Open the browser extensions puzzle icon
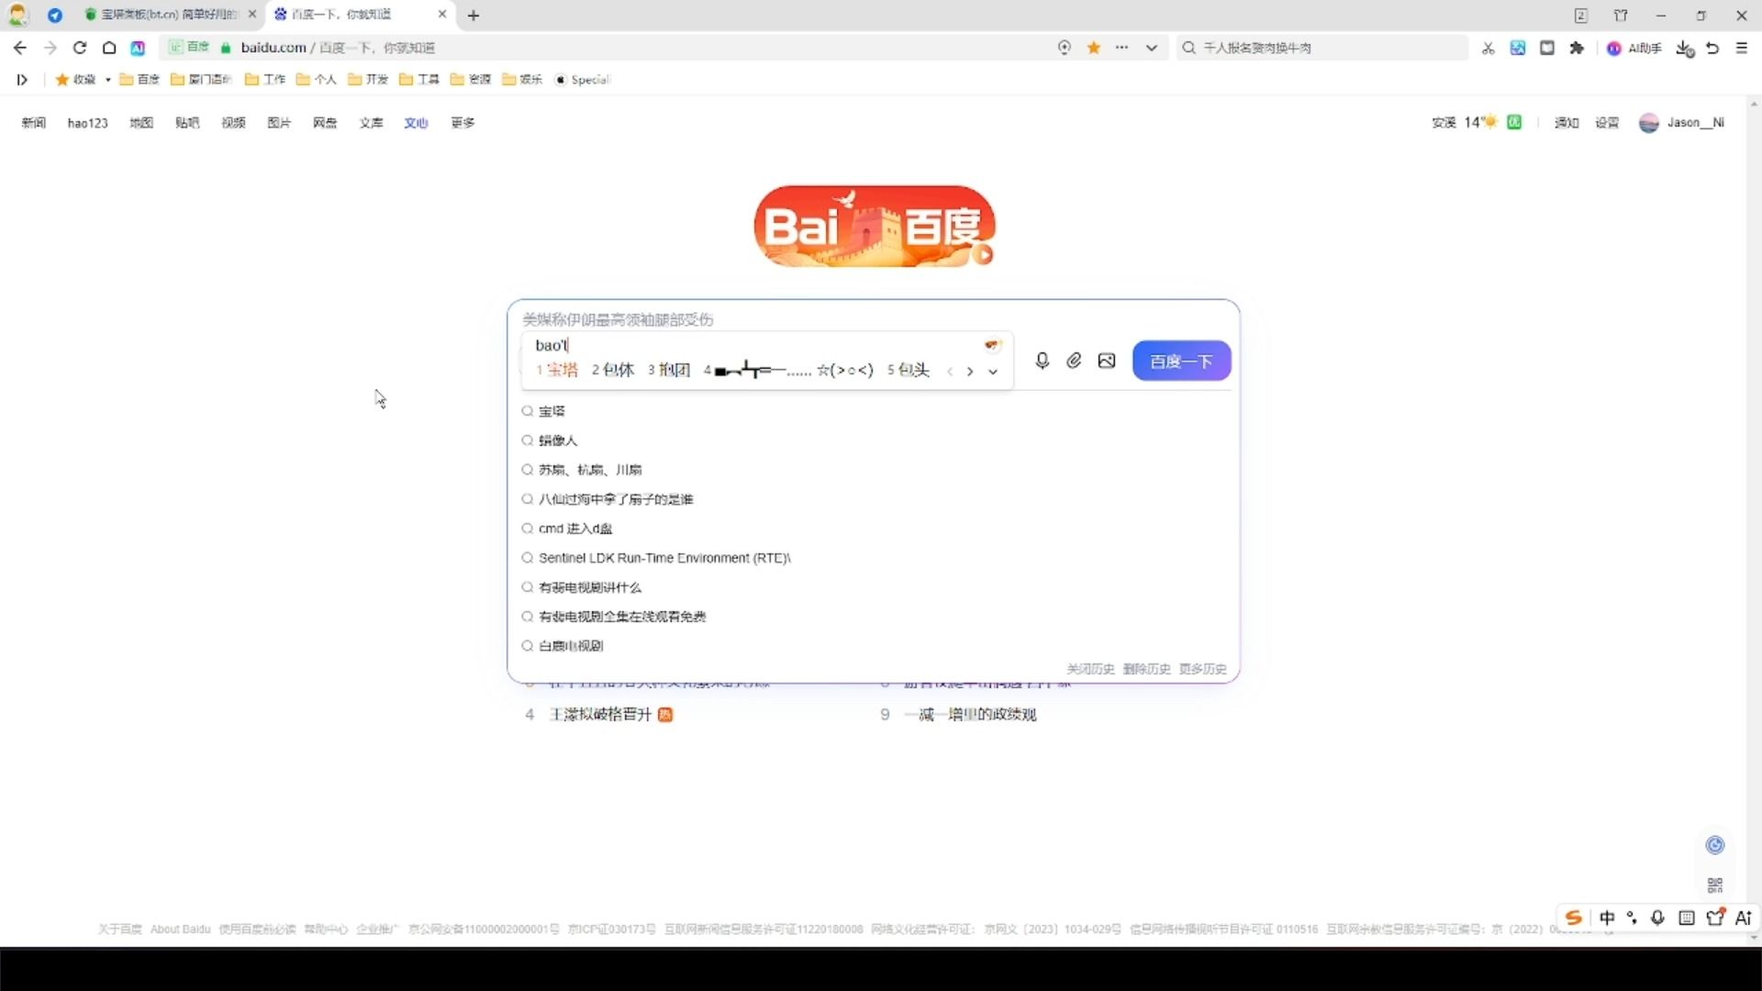The height and width of the screenshot is (991, 1762). tap(1577, 48)
